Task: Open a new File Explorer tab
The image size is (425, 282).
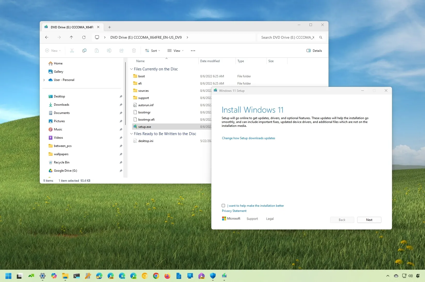Action: click(109, 27)
